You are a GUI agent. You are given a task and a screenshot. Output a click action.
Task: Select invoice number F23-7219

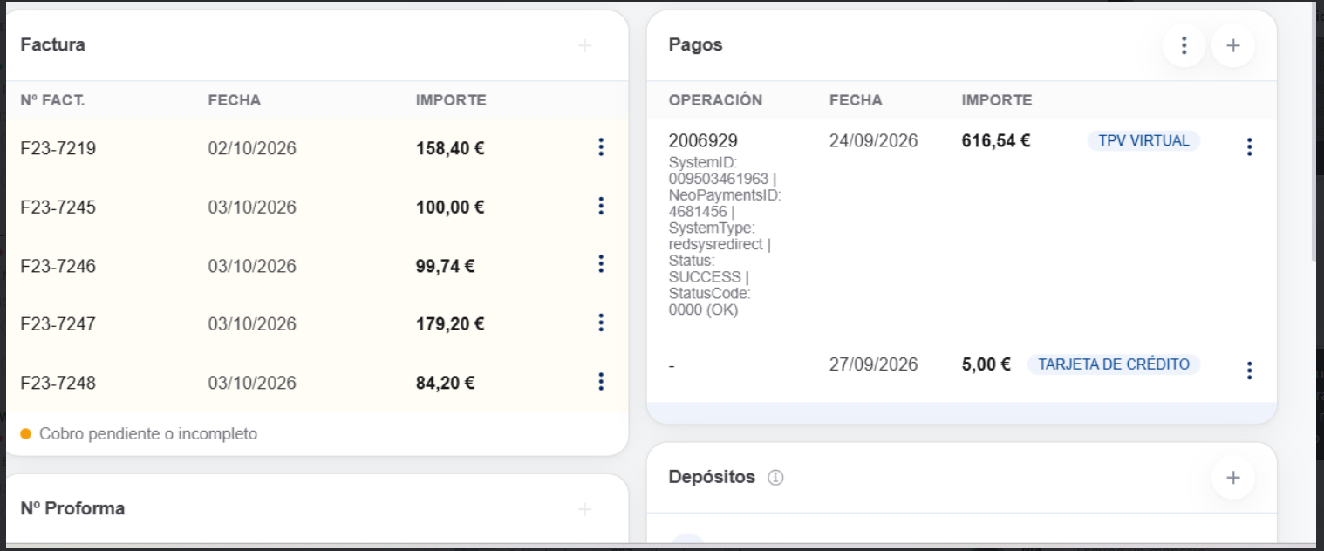tap(58, 148)
